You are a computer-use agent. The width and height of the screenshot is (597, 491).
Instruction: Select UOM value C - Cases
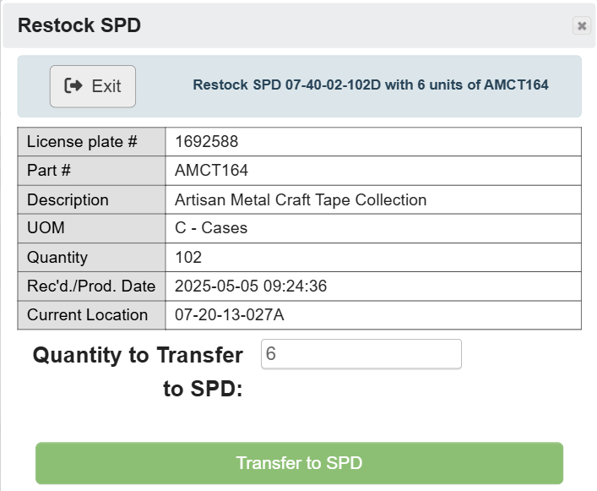coord(211,228)
